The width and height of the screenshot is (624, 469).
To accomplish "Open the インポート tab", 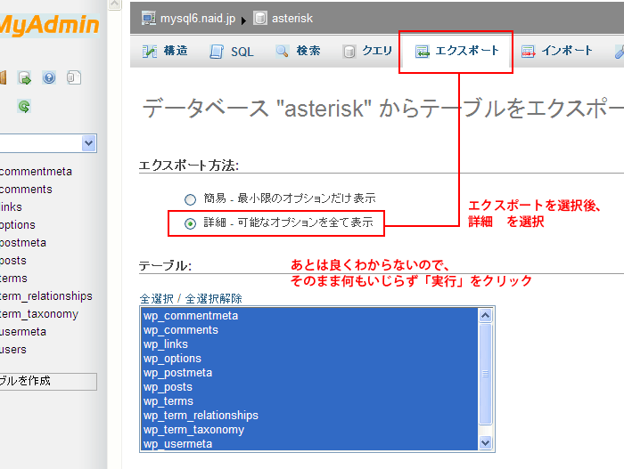I will (557, 52).
